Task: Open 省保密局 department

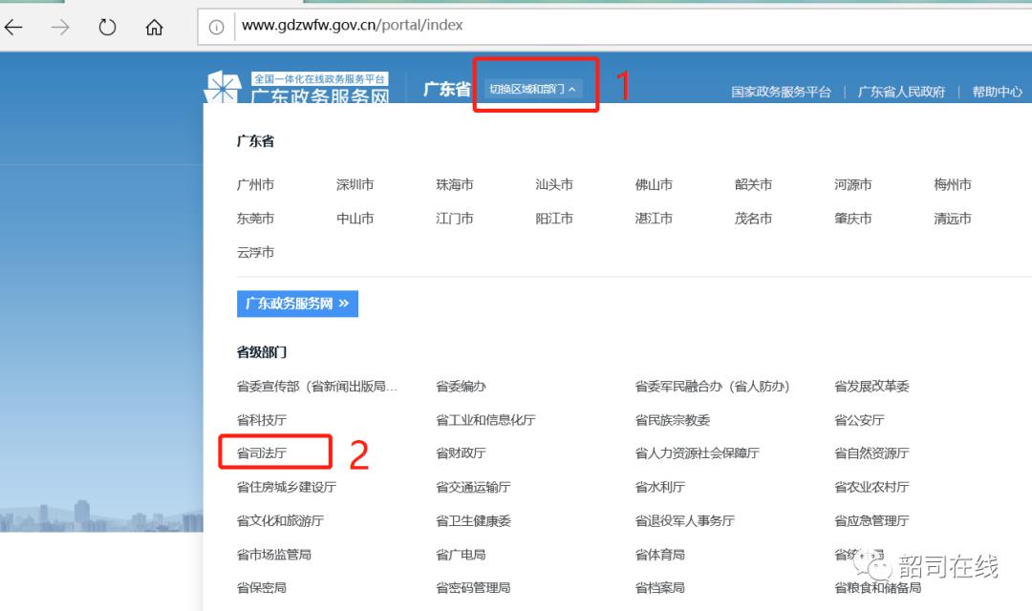Action: point(261,588)
